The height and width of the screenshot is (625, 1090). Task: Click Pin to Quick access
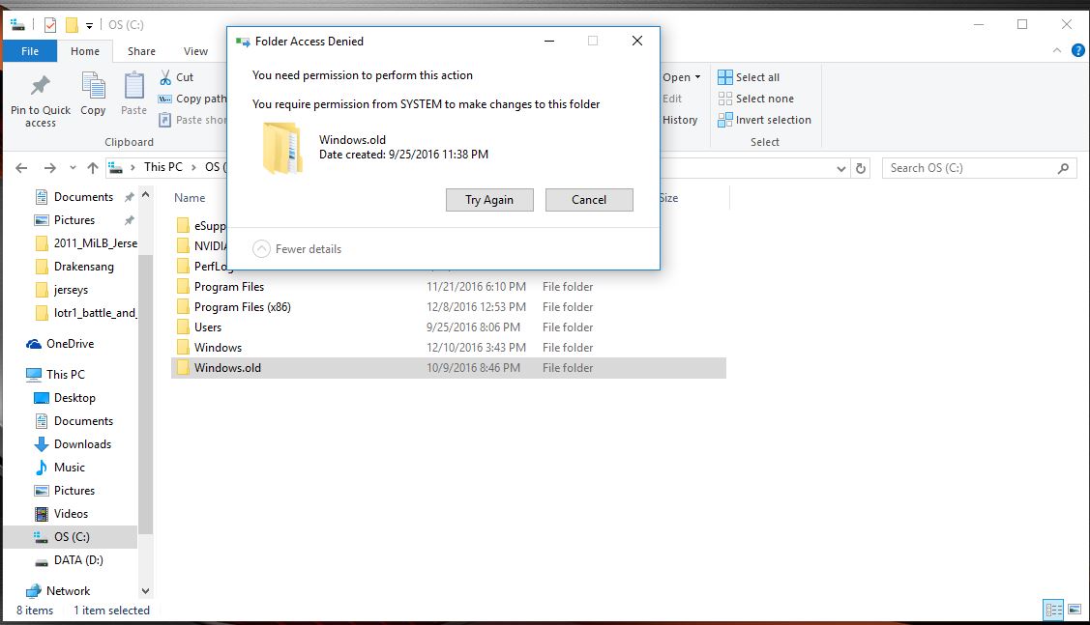[x=41, y=101]
